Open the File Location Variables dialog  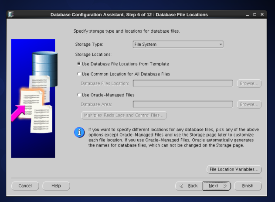(234, 169)
